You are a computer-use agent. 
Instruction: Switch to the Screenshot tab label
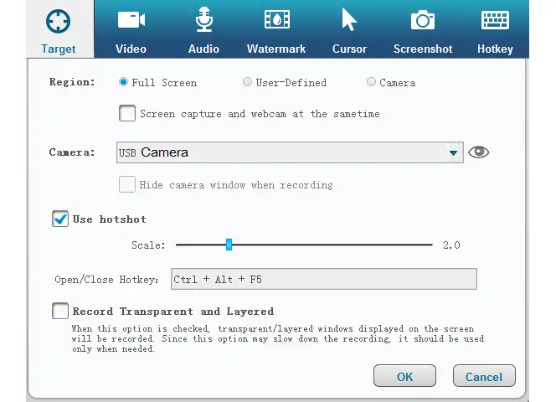click(x=423, y=49)
